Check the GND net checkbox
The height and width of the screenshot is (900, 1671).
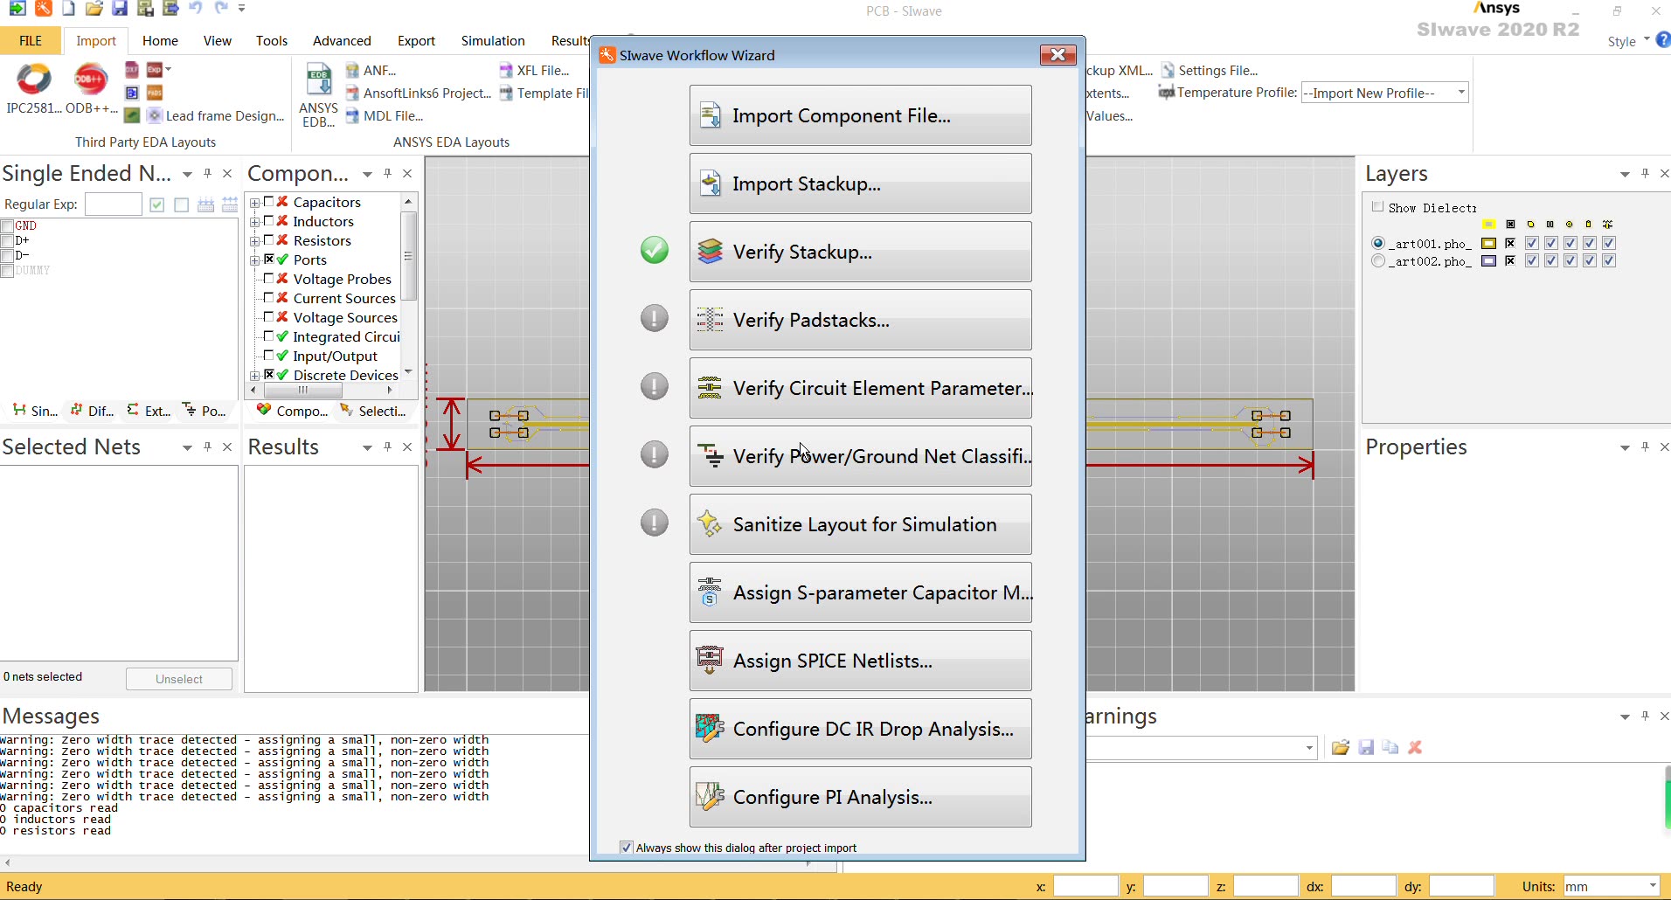7,226
